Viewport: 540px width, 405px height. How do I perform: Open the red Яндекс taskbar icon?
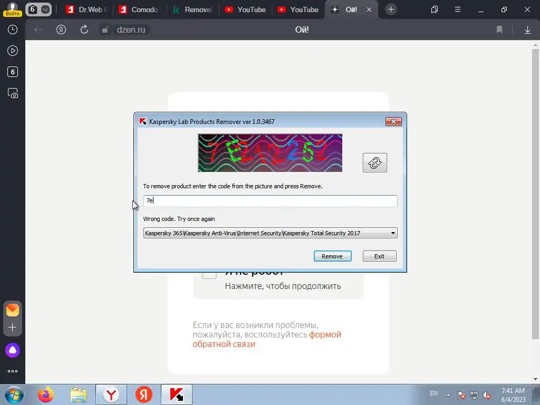143,394
